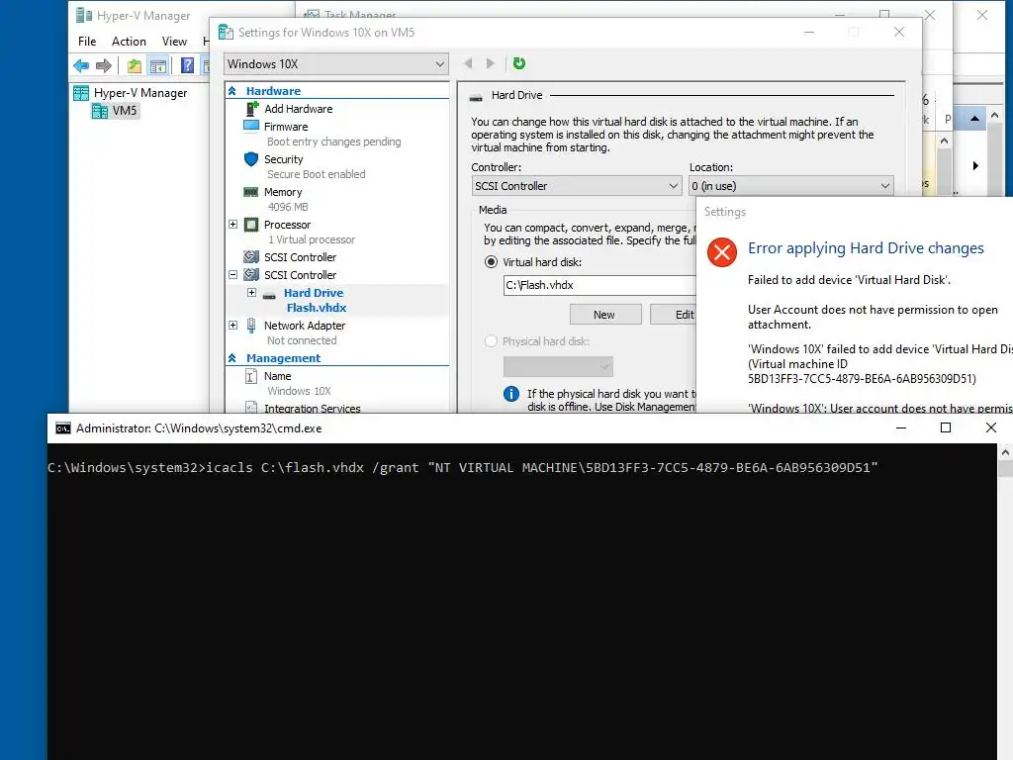Click the Add Hardware icon
Viewport: 1013px width, 760px height.
[252, 109]
